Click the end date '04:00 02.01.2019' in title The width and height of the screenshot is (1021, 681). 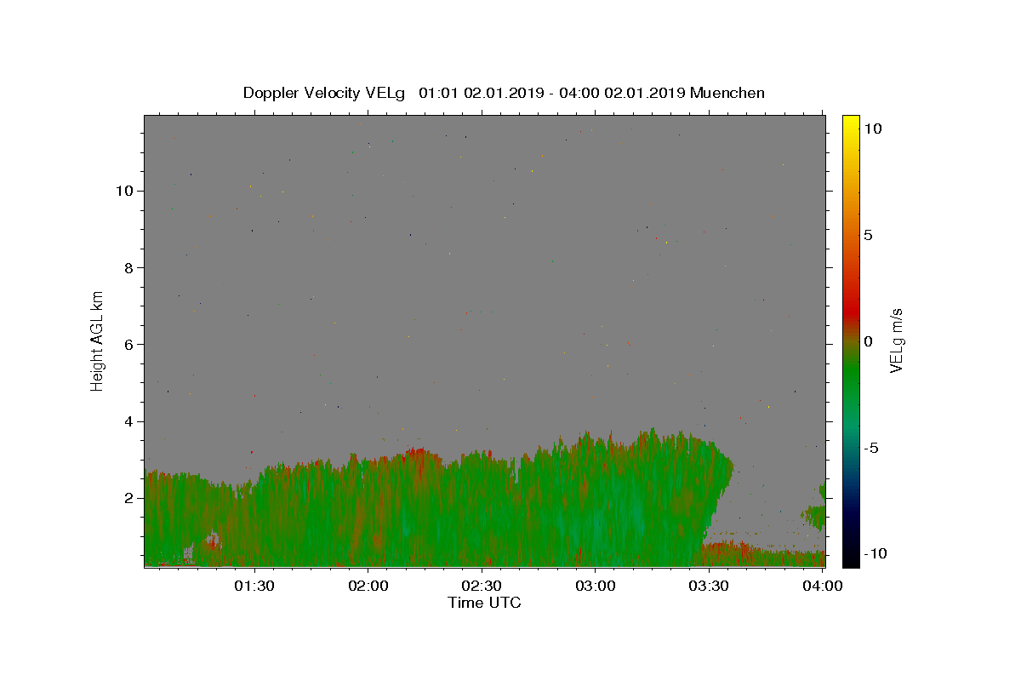pyautogui.click(x=623, y=93)
